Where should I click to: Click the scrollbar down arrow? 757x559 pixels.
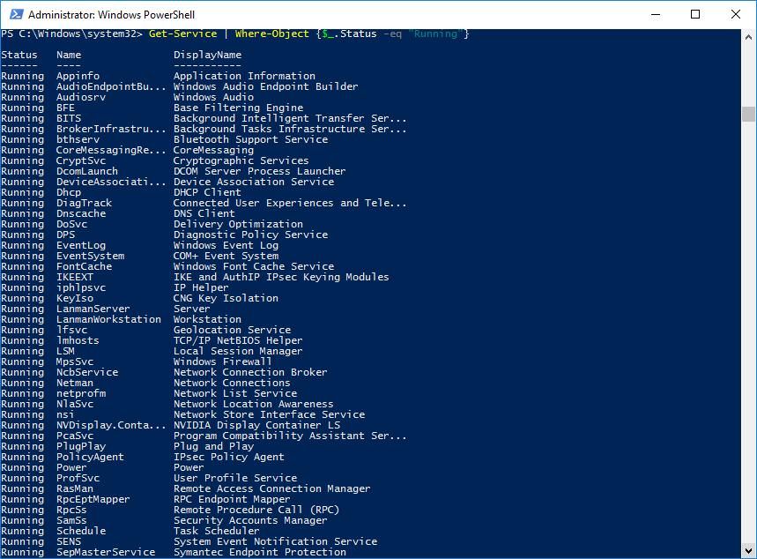click(749, 552)
